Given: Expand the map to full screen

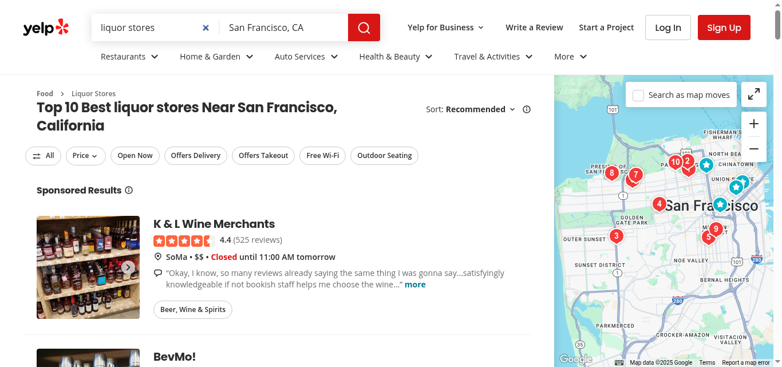Looking at the screenshot, I should coord(754,94).
